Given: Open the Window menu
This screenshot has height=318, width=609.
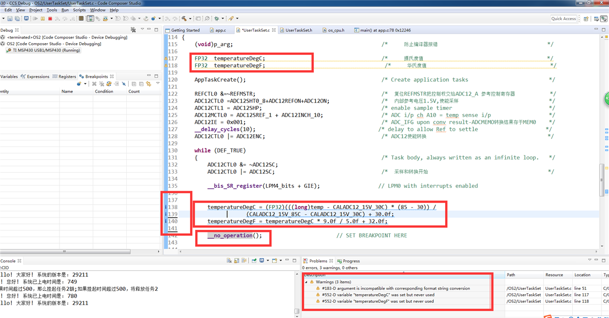Looking at the screenshot, I should (x=98, y=10).
